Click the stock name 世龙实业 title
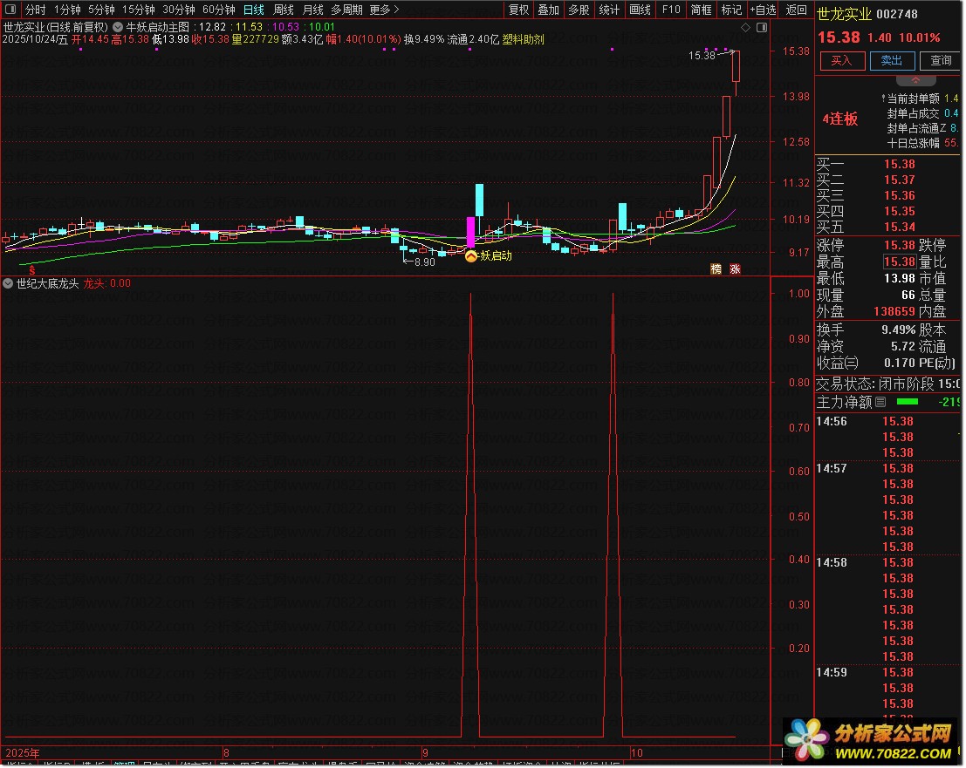Screen dimensions: 966x768 [844, 14]
